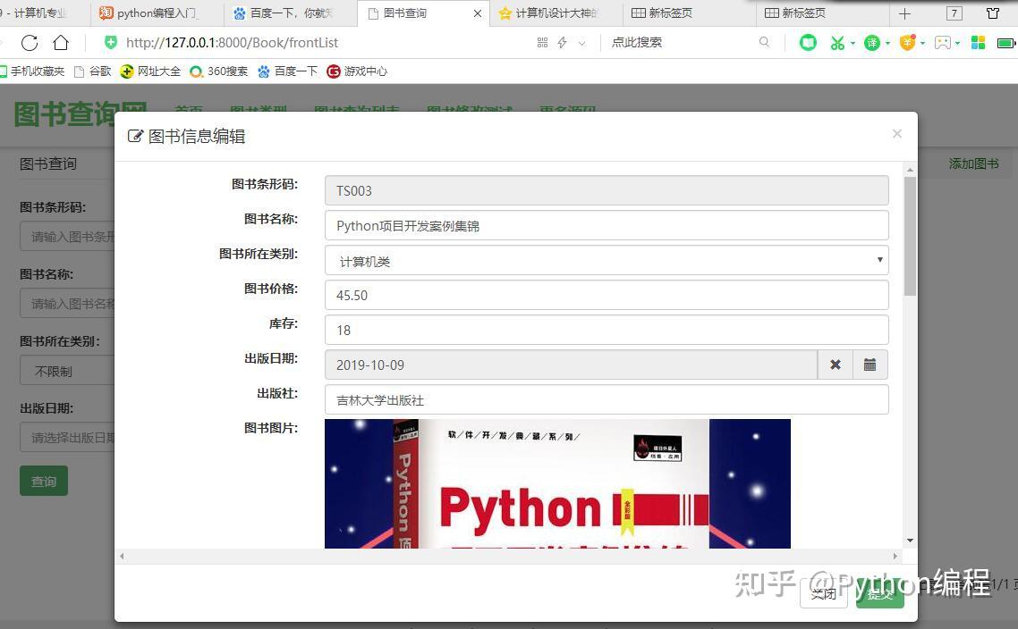Launch the gamepad games icon
This screenshot has height=629, width=1018.
click(944, 42)
